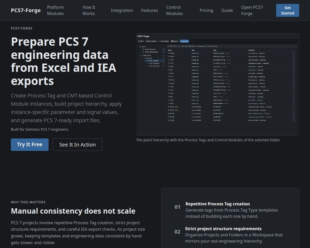Screen dimensions: 310x248
Task: Click the See It In Action button
Action: (x=78, y=145)
